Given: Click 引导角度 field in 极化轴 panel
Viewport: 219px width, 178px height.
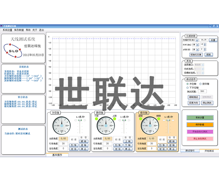Looking at the screenshot, I should (151, 144).
